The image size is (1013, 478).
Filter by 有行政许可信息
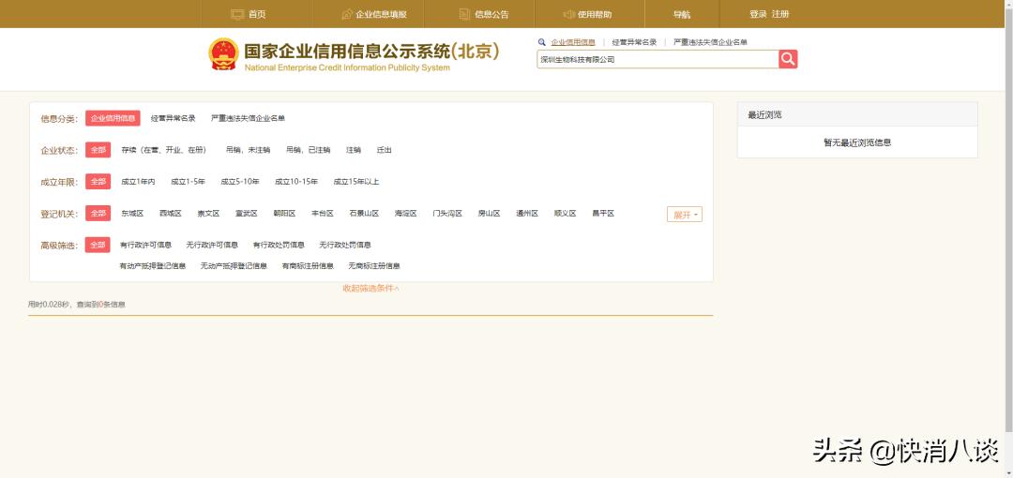tap(146, 245)
